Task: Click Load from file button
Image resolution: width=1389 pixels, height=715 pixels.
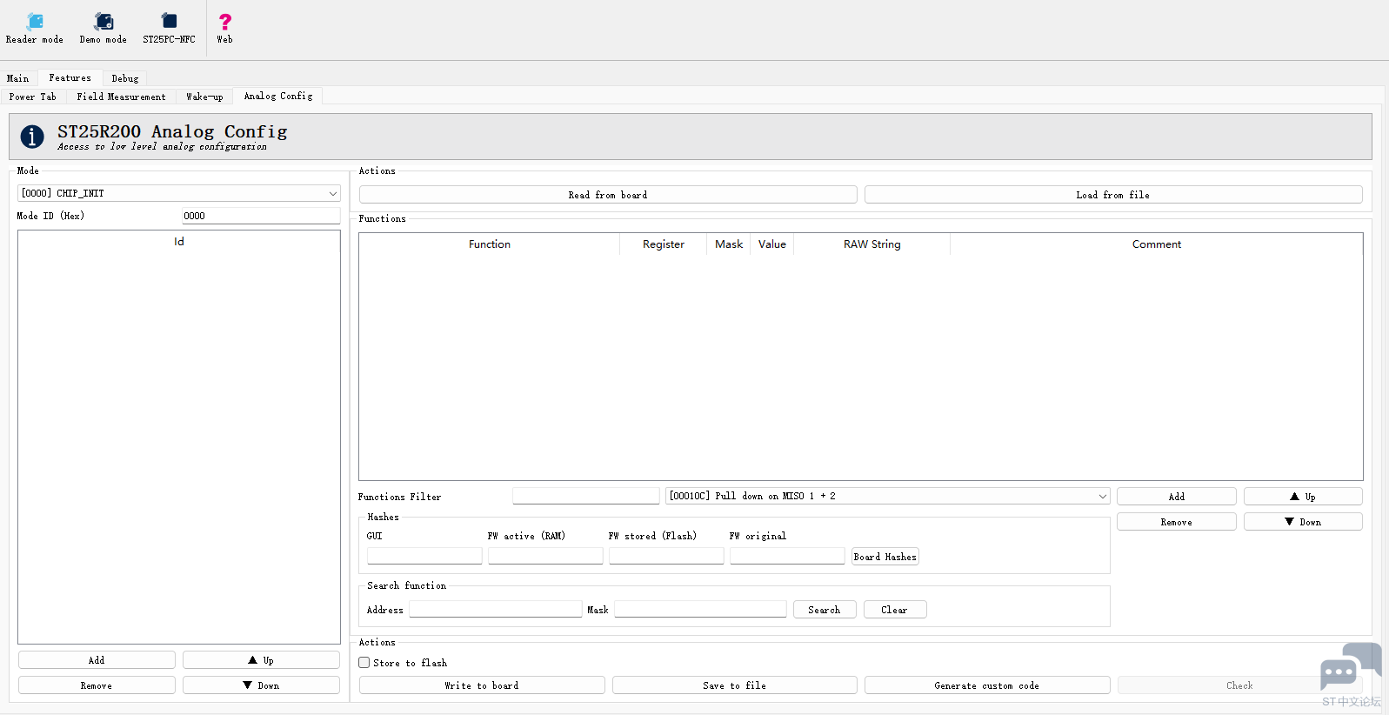Action: pyautogui.click(x=1113, y=195)
